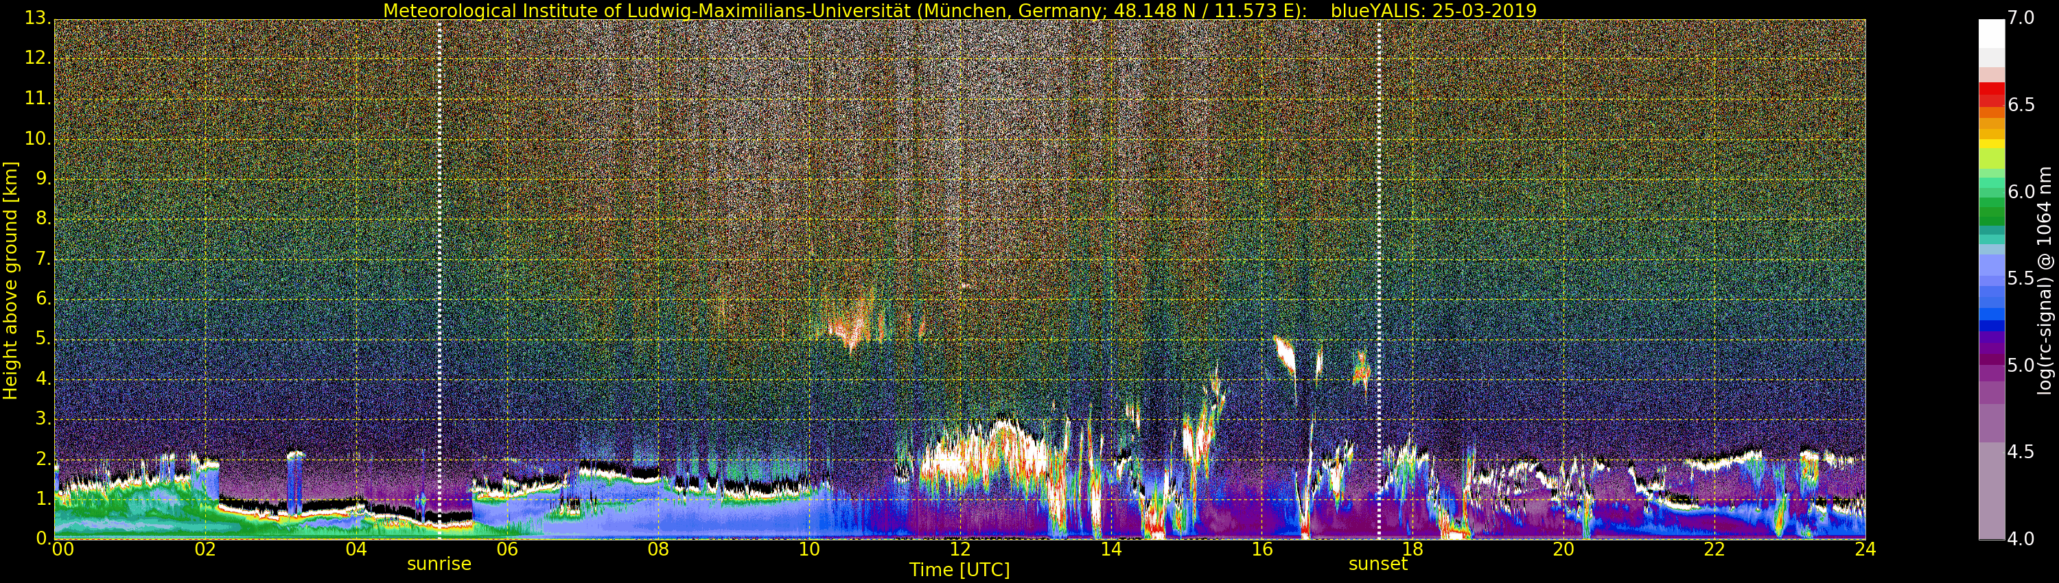Click the x-axis tick label '14'
2059x583 pixels.
click(x=1111, y=549)
